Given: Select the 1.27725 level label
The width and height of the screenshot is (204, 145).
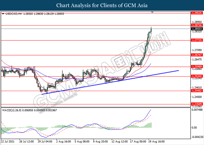Looking at the screenshot, I should click(197, 40).
